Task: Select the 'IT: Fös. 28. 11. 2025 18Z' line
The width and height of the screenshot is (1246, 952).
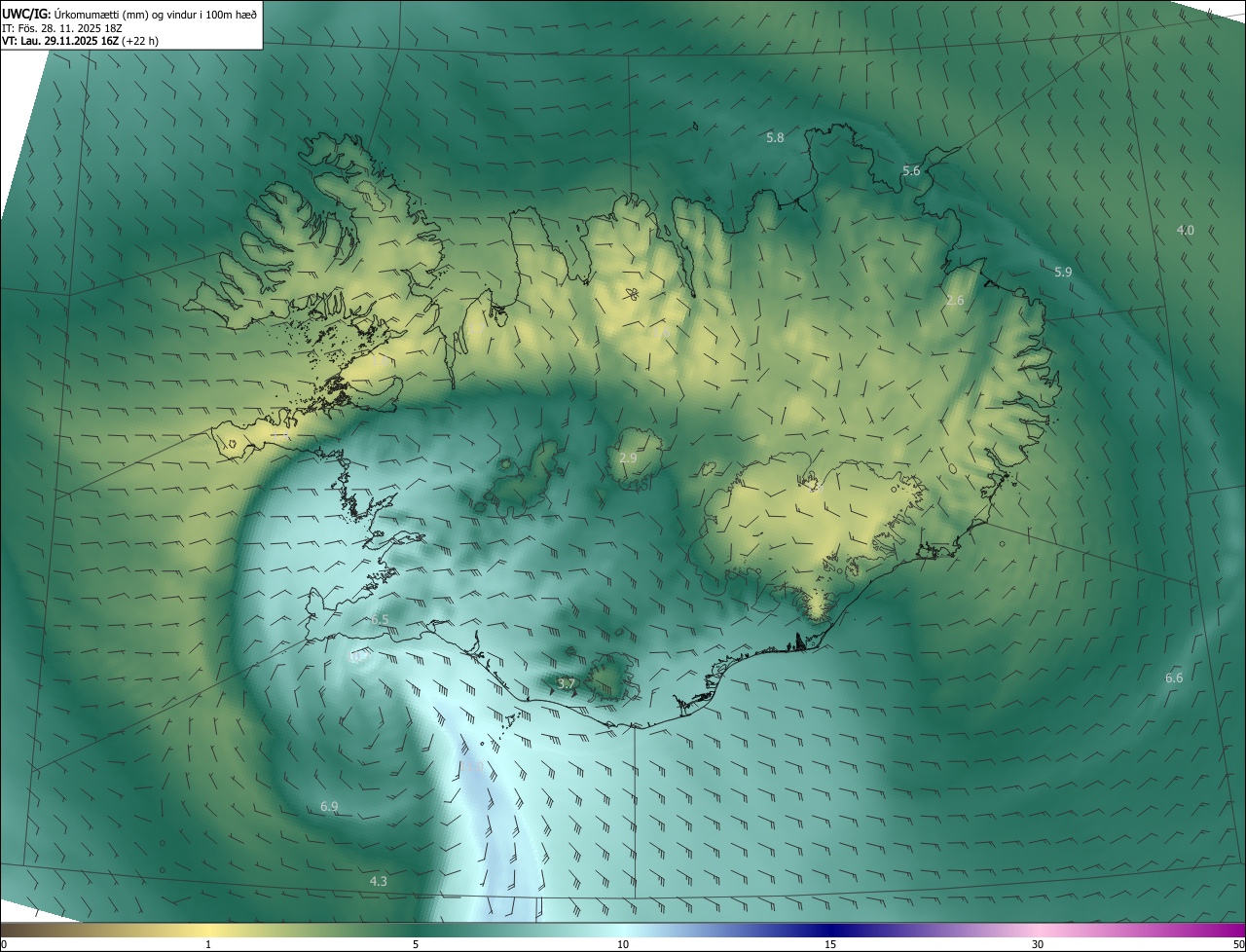Action: pyautogui.click(x=62, y=27)
